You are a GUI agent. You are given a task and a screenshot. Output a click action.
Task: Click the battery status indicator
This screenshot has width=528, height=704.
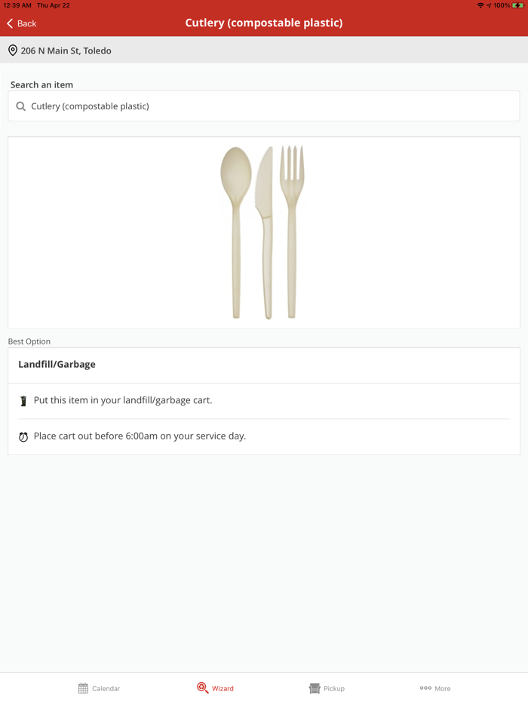(517, 5)
